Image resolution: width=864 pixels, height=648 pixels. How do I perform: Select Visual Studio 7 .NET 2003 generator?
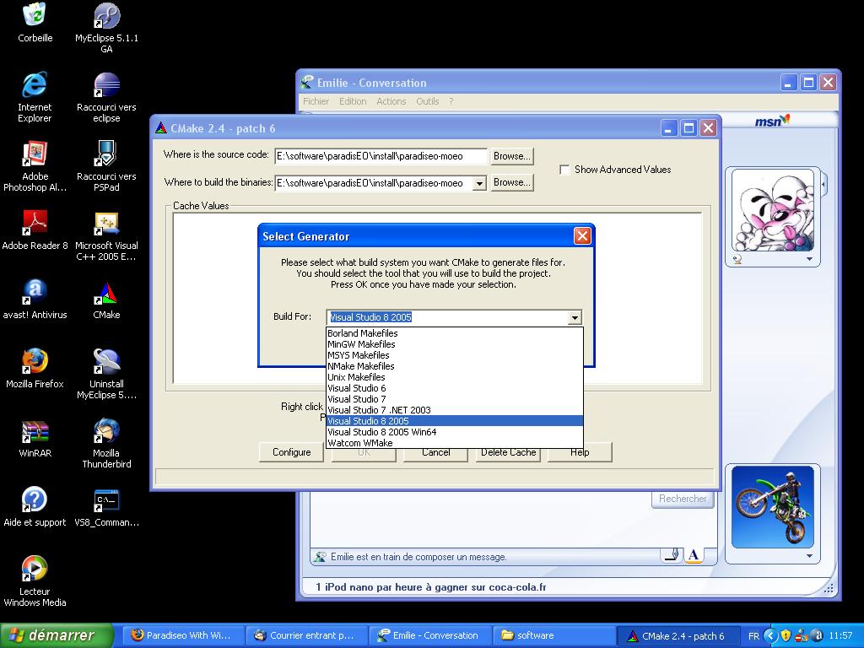click(379, 410)
